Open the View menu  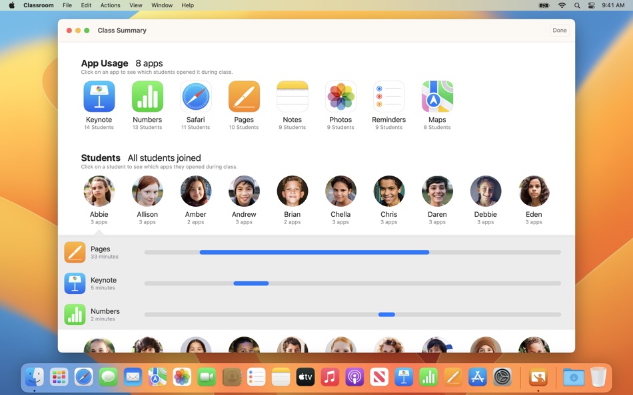point(136,5)
